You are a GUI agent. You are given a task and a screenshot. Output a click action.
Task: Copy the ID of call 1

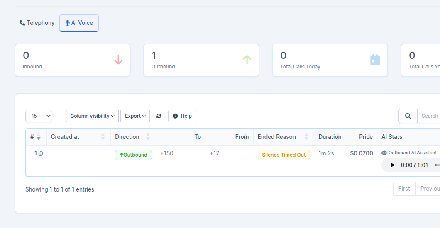tap(41, 154)
